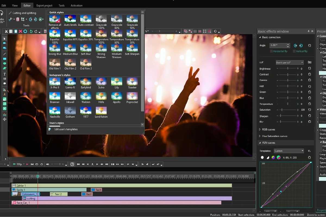Click the scissors cut icon
This screenshot has height=217, width=326.
click(x=6, y=31)
